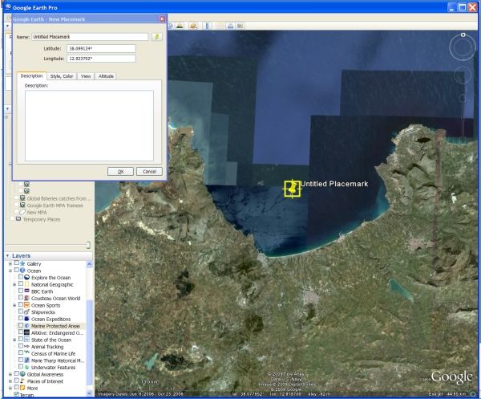Viewport: 481px width, 399px height.
Task: Check the National Geographic layer checkbox
Action: 21,284
